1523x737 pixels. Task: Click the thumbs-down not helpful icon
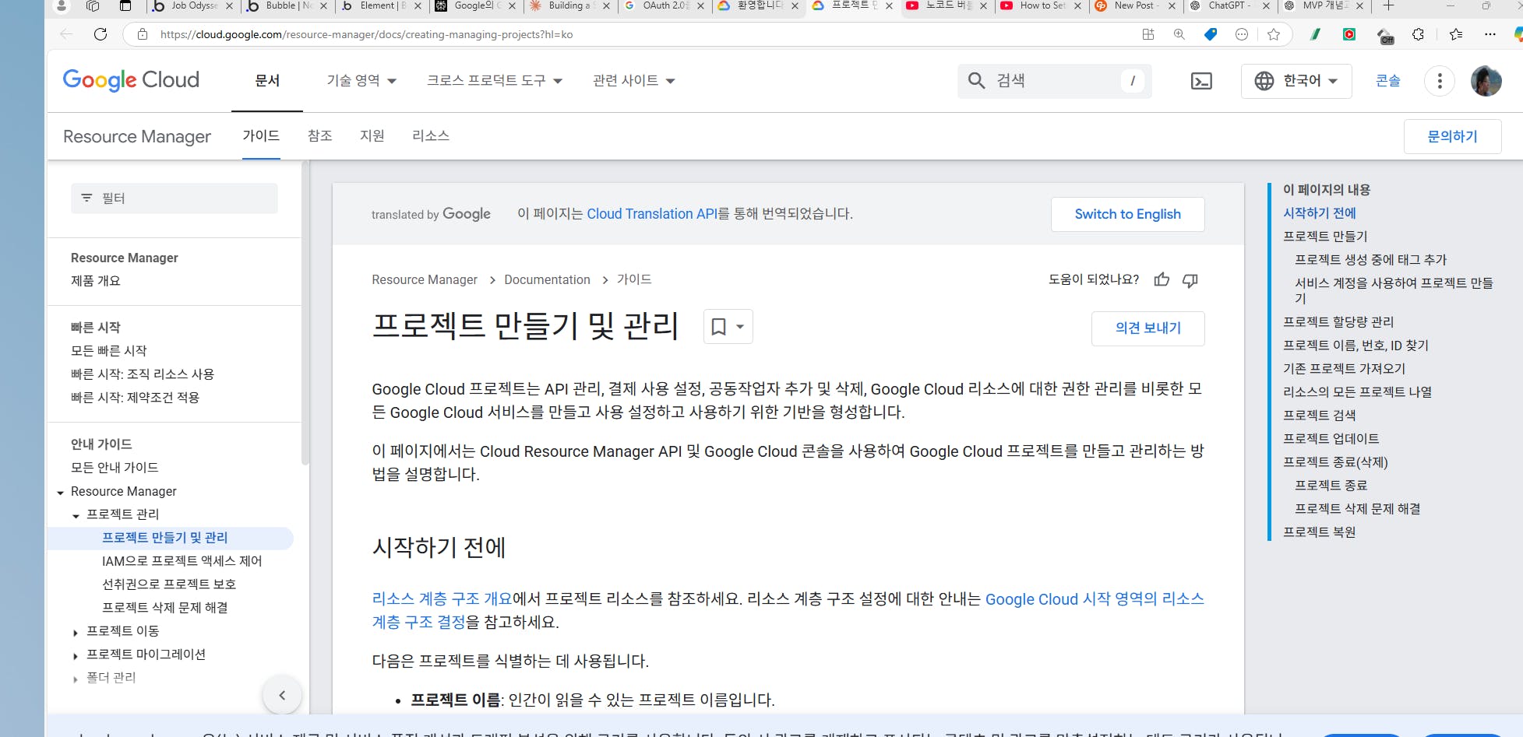[1190, 280]
